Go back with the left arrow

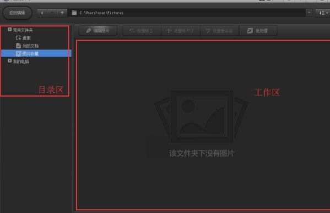tap(42, 13)
